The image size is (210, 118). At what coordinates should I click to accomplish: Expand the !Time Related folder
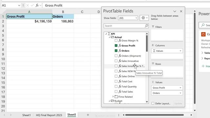(x=113, y=96)
